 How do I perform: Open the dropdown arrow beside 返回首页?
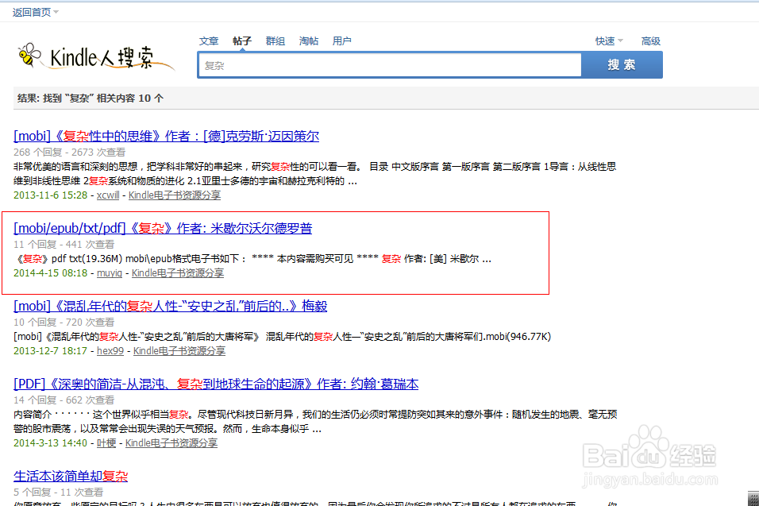coord(56,12)
